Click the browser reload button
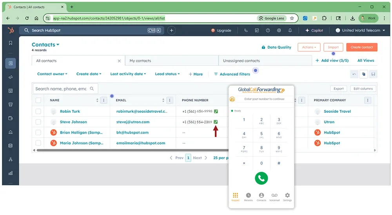 click(x=27, y=18)
